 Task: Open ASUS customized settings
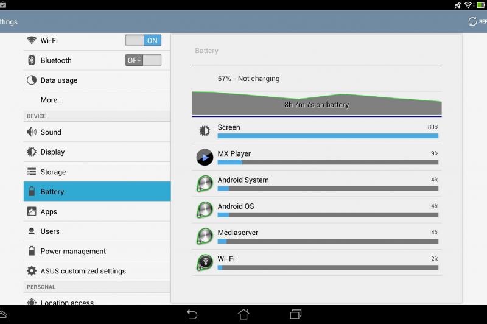(x=97, y=271)
